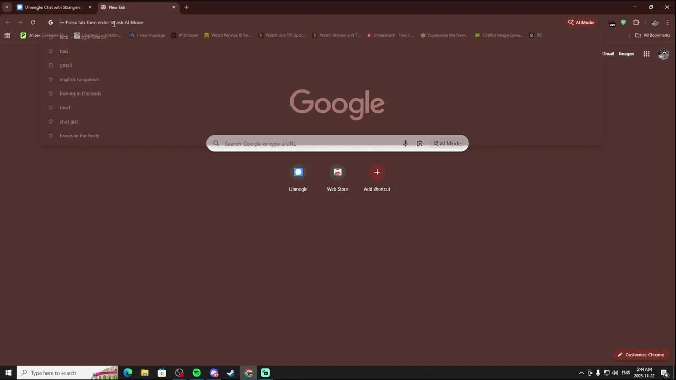This screenshot has height=380, width=676.
Task: Click the browser back arrow
Action: [7, 22]
